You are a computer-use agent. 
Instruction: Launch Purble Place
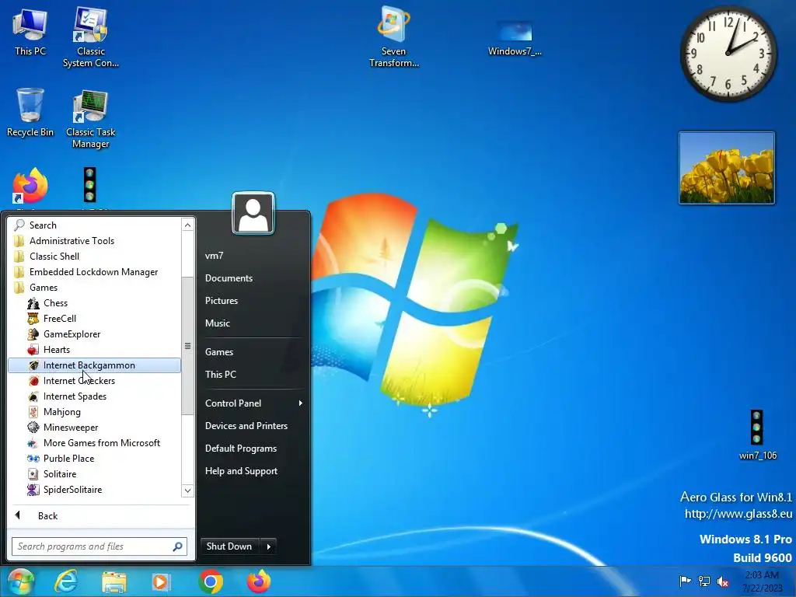pos(94,459)
